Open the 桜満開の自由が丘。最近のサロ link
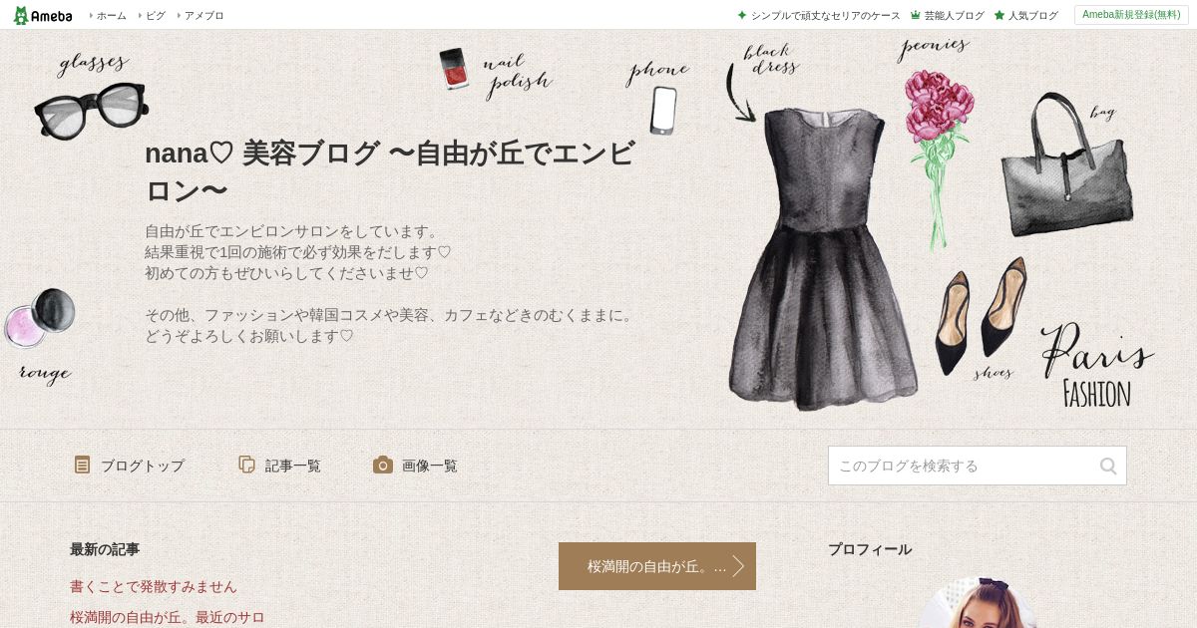This screenshot has width=1197, height=628. pyautogui.click(x=168, y=617)
